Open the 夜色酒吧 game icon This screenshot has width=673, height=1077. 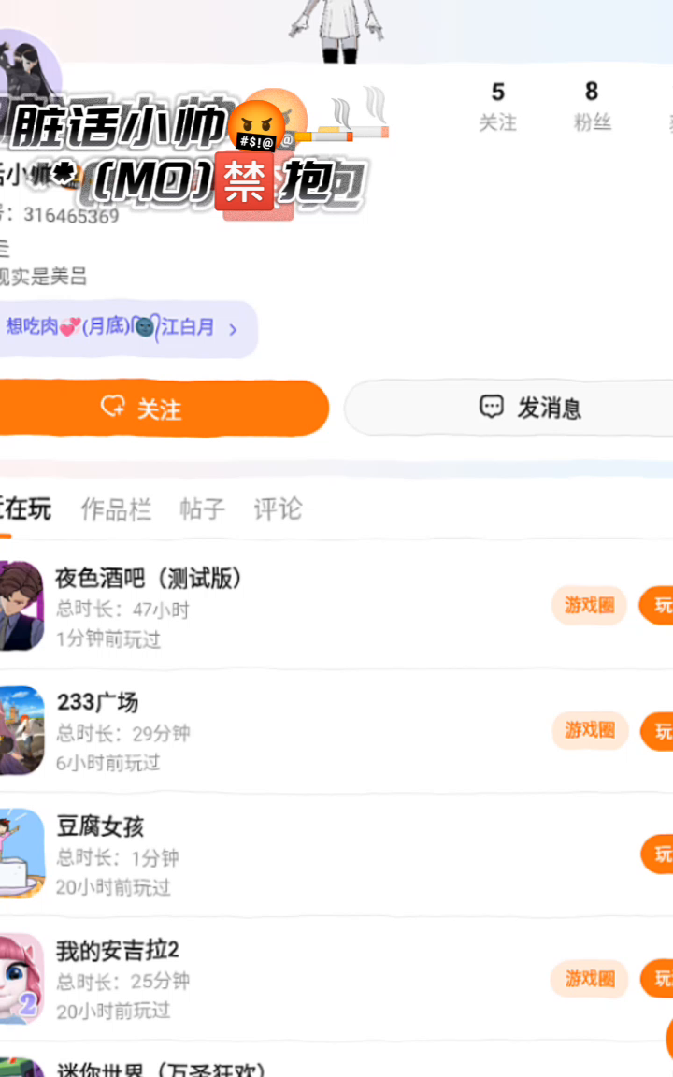[21, 606]
